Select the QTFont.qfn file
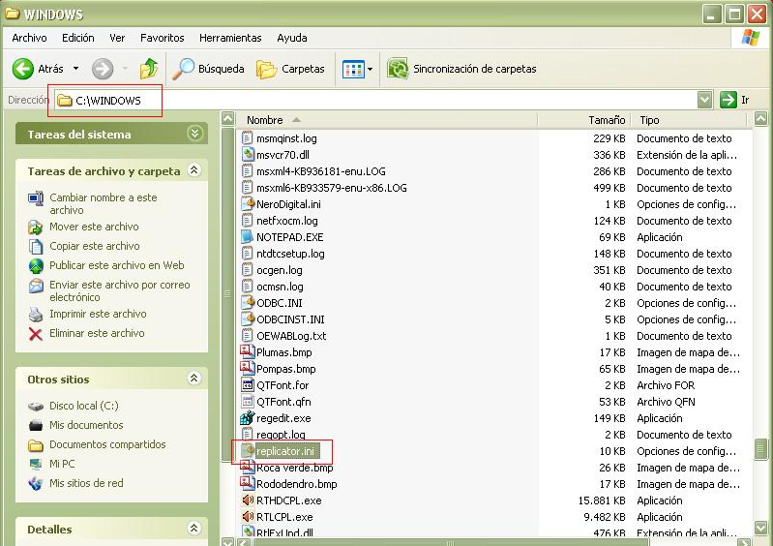Viewport: 773px width, 546px height. pos(283,402)
